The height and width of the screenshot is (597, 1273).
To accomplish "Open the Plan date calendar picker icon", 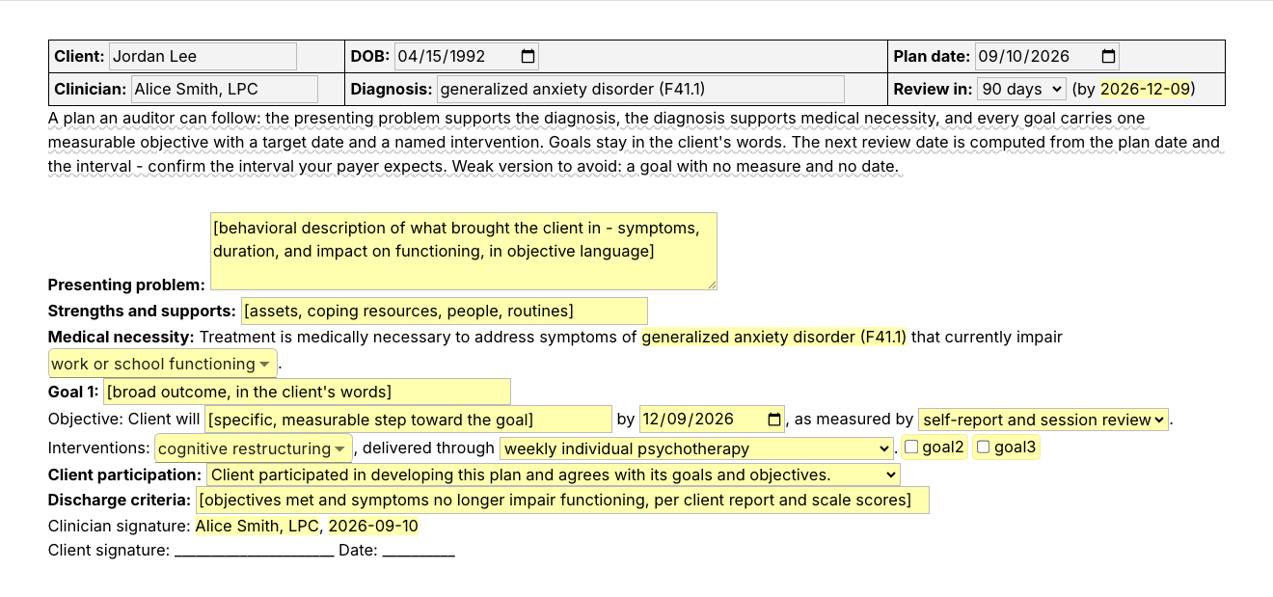I will click(x=1108, y=56).
